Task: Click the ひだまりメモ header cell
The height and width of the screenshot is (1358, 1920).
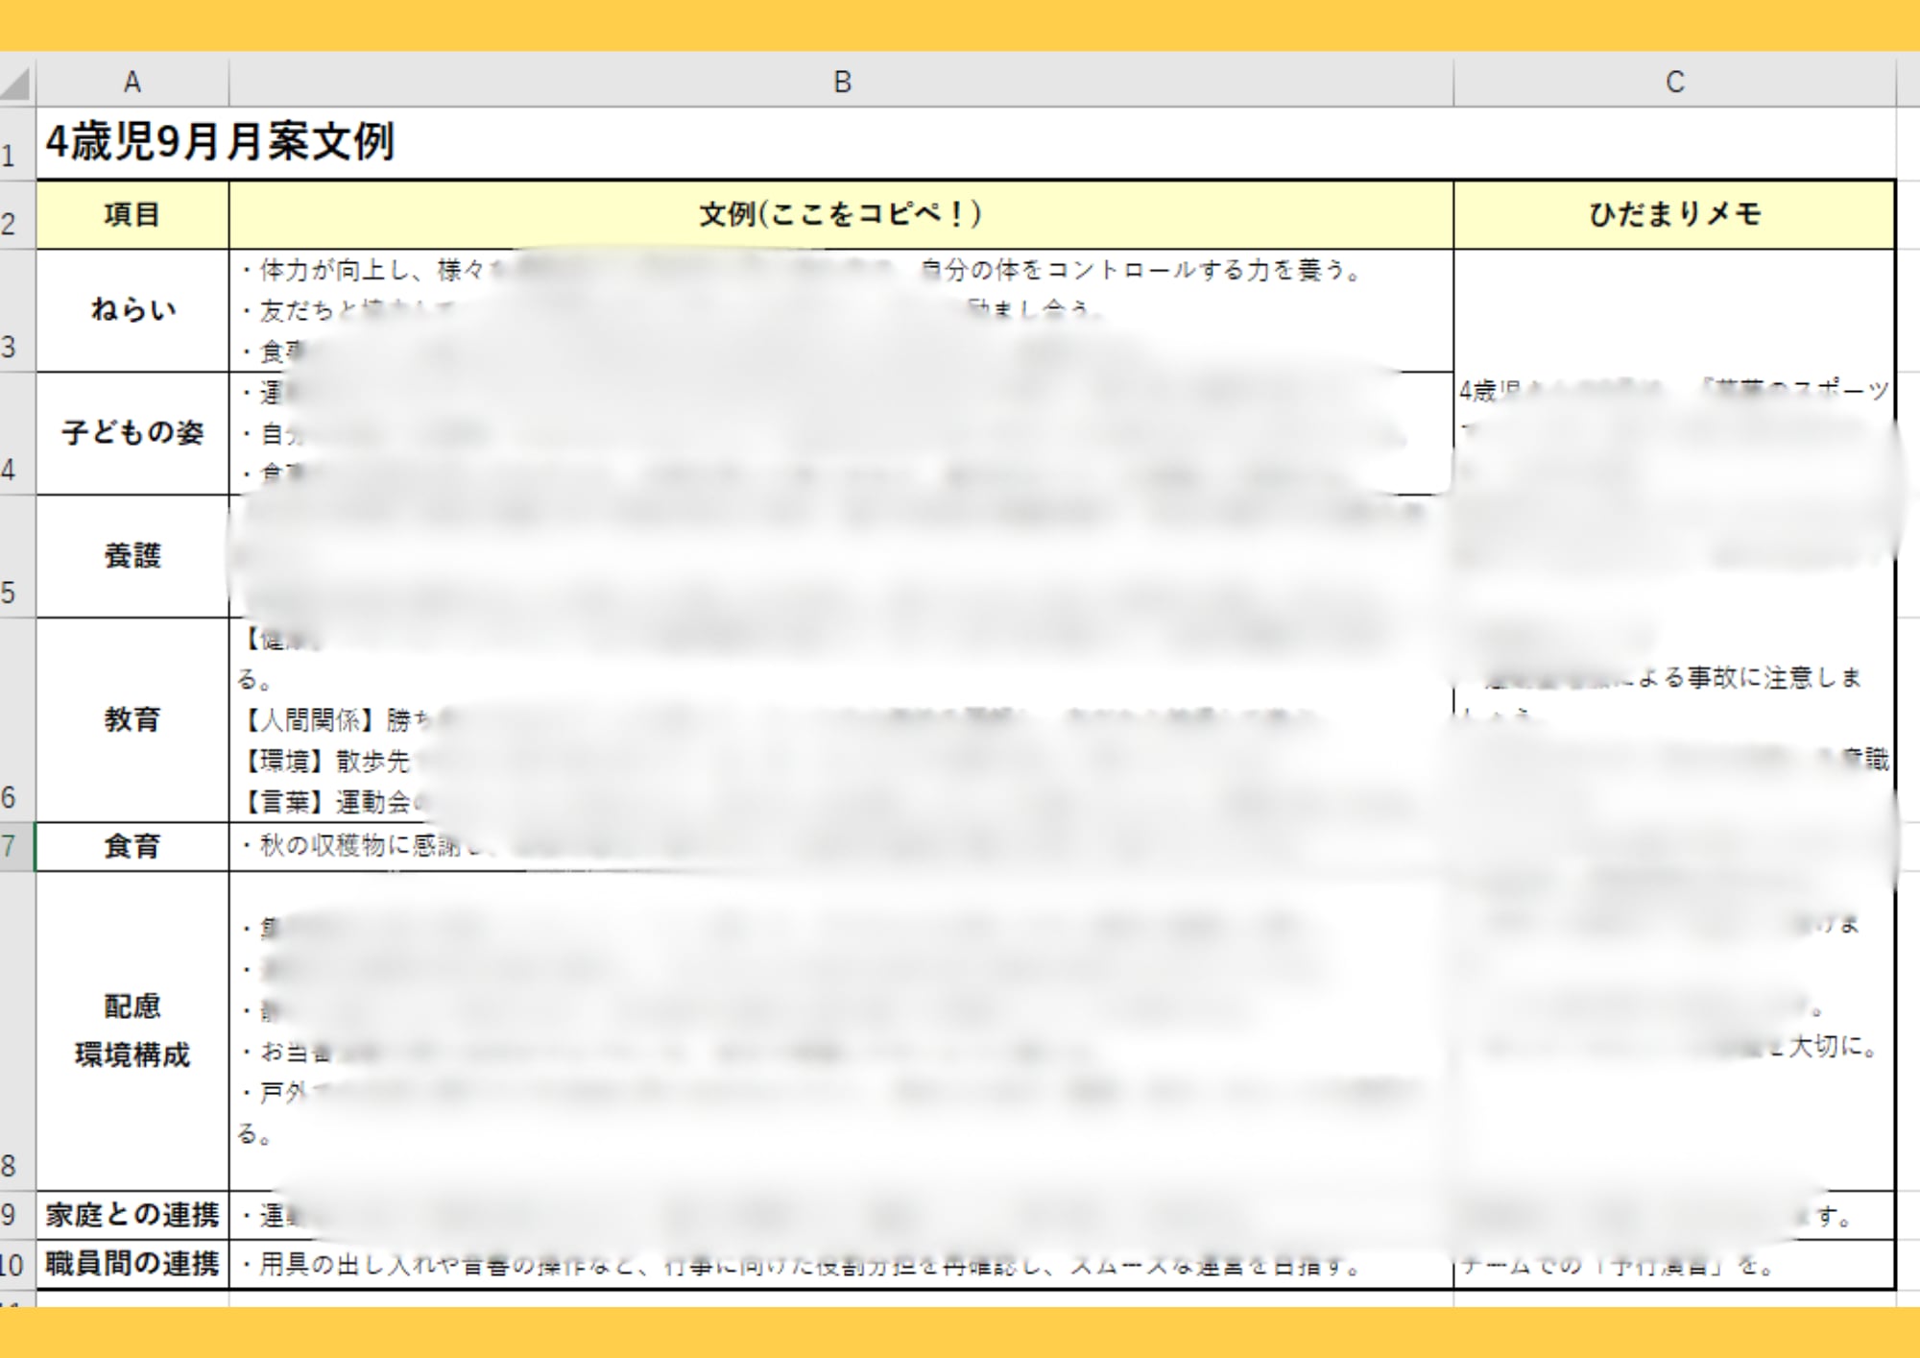Action: pos(1674,214)
